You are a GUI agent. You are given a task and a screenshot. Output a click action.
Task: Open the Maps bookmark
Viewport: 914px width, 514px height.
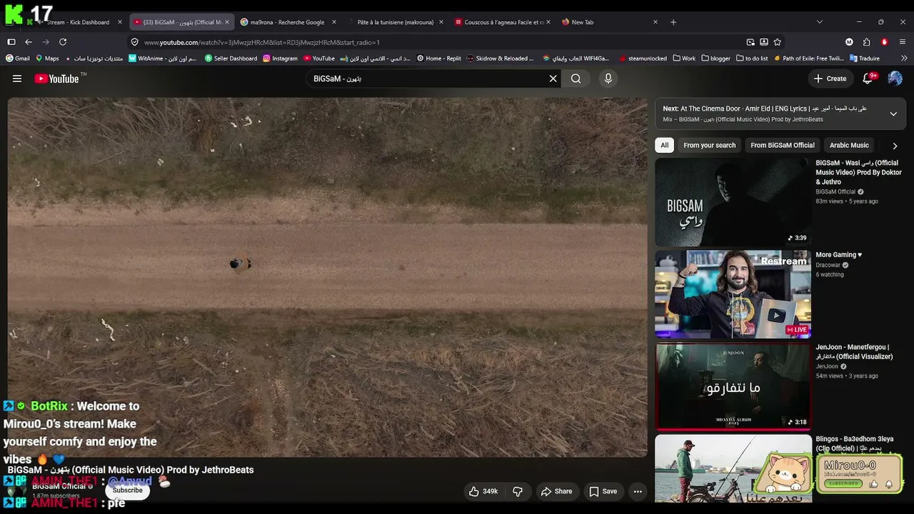pos(46,59)
